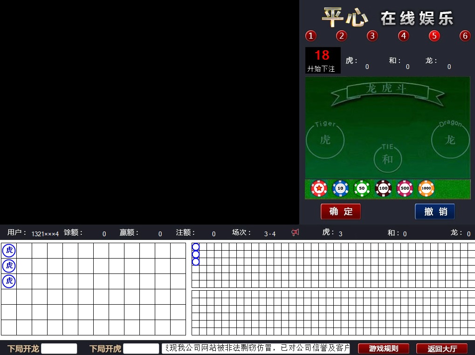Bet on the Tiger (虎) circle

pos(325,139)
